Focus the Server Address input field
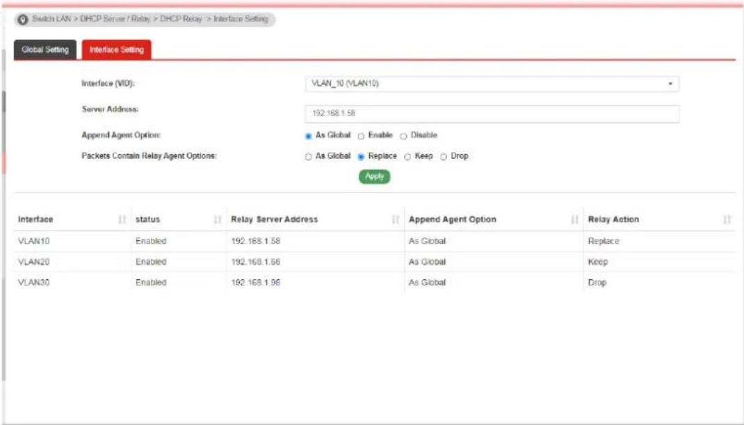 pos(492,114)
